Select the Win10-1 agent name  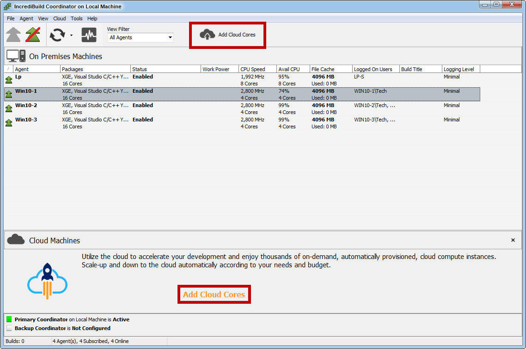(x=26, y=91)
